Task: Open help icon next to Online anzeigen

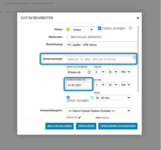Action: 130,28
